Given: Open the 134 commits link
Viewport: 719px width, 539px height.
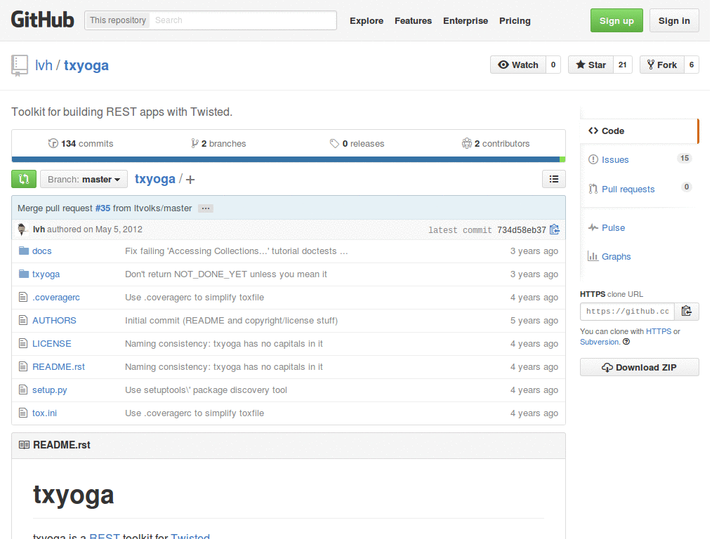Looking at the screenshot, I should [81, 143].
